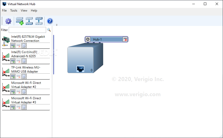Select "Intel(R) 82579LM Gigabit Network Connection" text

pos(28,39)
